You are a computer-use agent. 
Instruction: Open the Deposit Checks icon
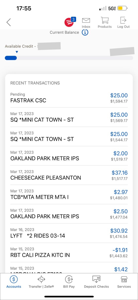96,279
